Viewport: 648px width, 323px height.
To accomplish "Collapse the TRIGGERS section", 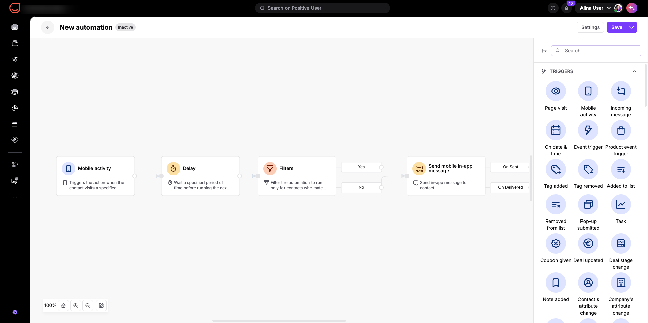I will (x=634, y=71).
